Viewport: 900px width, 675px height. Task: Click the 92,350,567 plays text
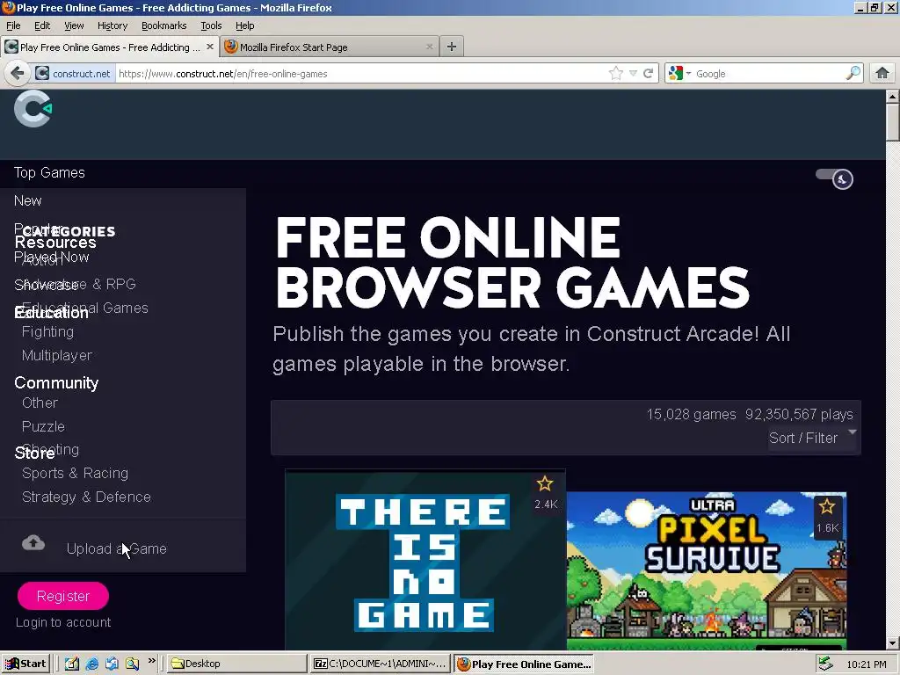coord(799,415)
